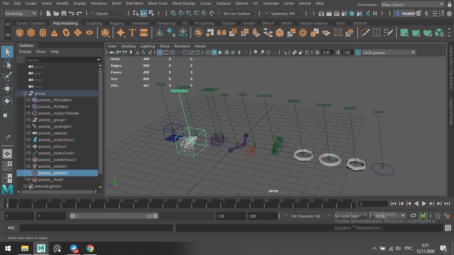The image size is (454, 255).
Task: Open the Deform menu
Action: [242, 3]
